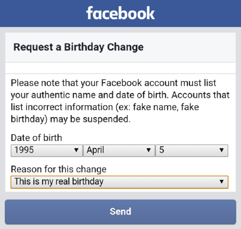The width and height of the screenshot is (241, 229).
Task: Select the 'April' month value text
Action: [95, 151]
